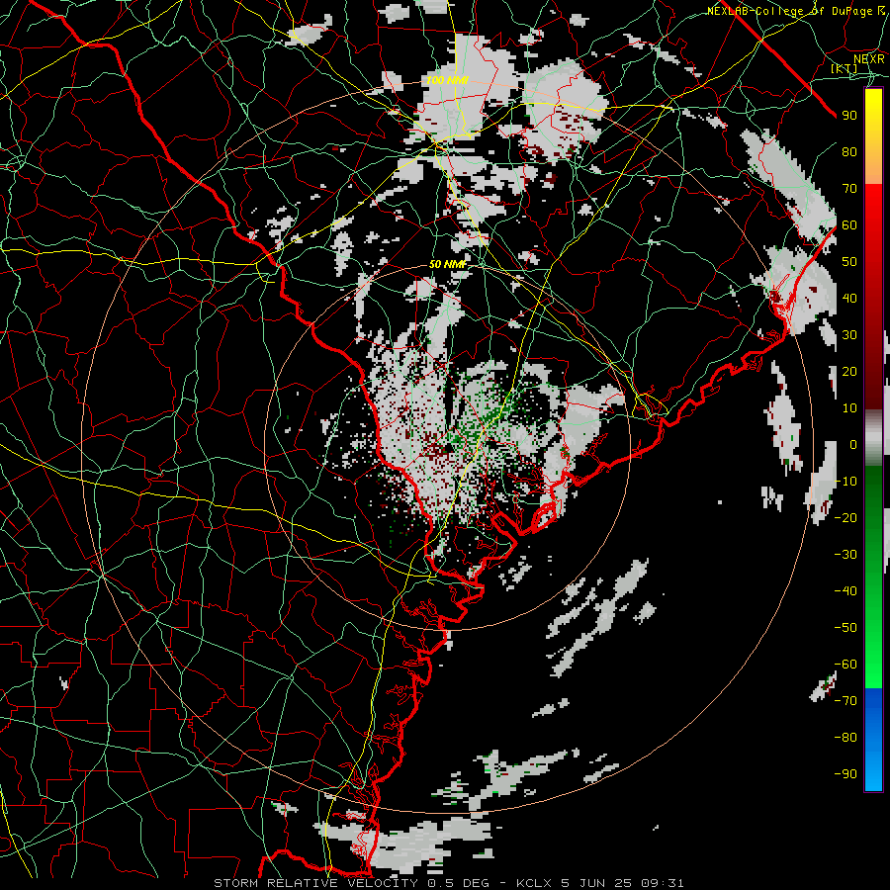Click the 40 value on the velocity scale
The image size is (890, 890).
(x=849, y=298)
